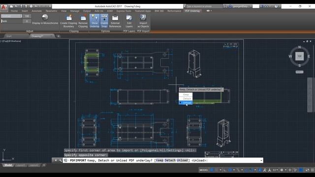Open External References palette

pyautogui.click(x=115, y=21)
